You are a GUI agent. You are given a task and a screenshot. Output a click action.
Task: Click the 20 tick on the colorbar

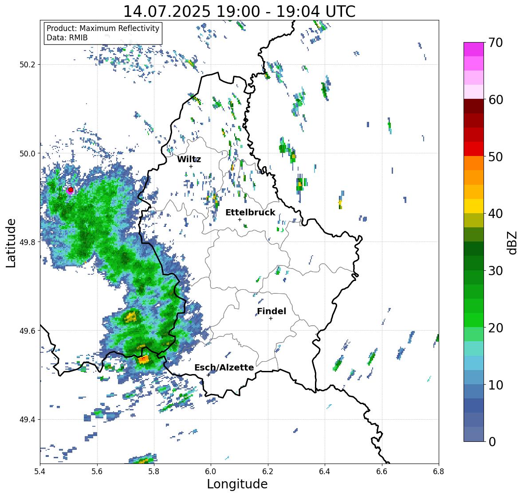tap(495, 328)
